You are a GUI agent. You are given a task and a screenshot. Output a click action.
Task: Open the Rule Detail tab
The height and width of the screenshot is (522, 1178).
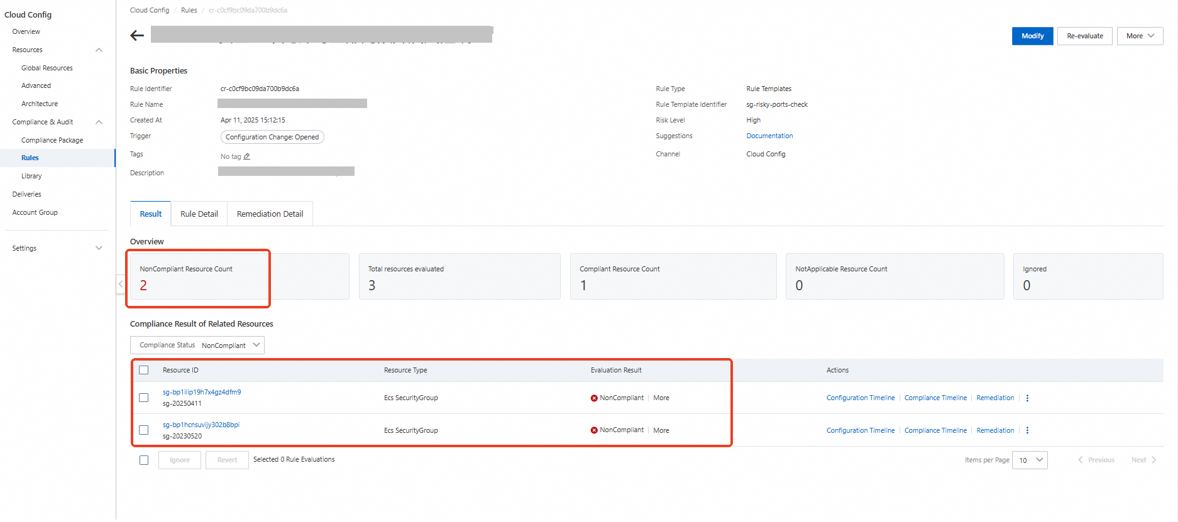(199, 214)
